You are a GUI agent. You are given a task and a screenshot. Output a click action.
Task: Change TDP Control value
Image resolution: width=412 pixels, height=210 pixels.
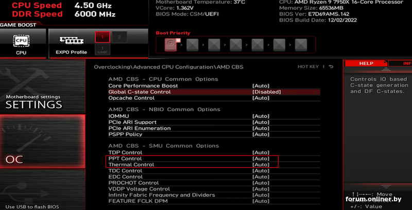pos(261,152)
